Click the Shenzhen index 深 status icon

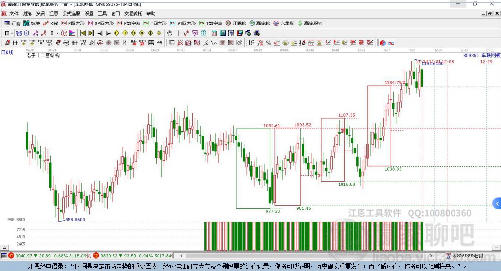point(96,256)
